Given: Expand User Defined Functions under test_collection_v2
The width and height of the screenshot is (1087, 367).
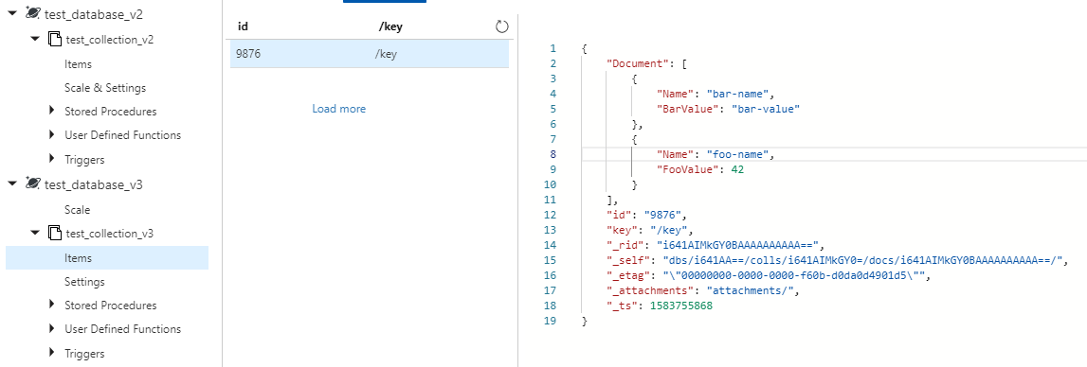Looking at the screenshot, I should click(x=52, y=134).
